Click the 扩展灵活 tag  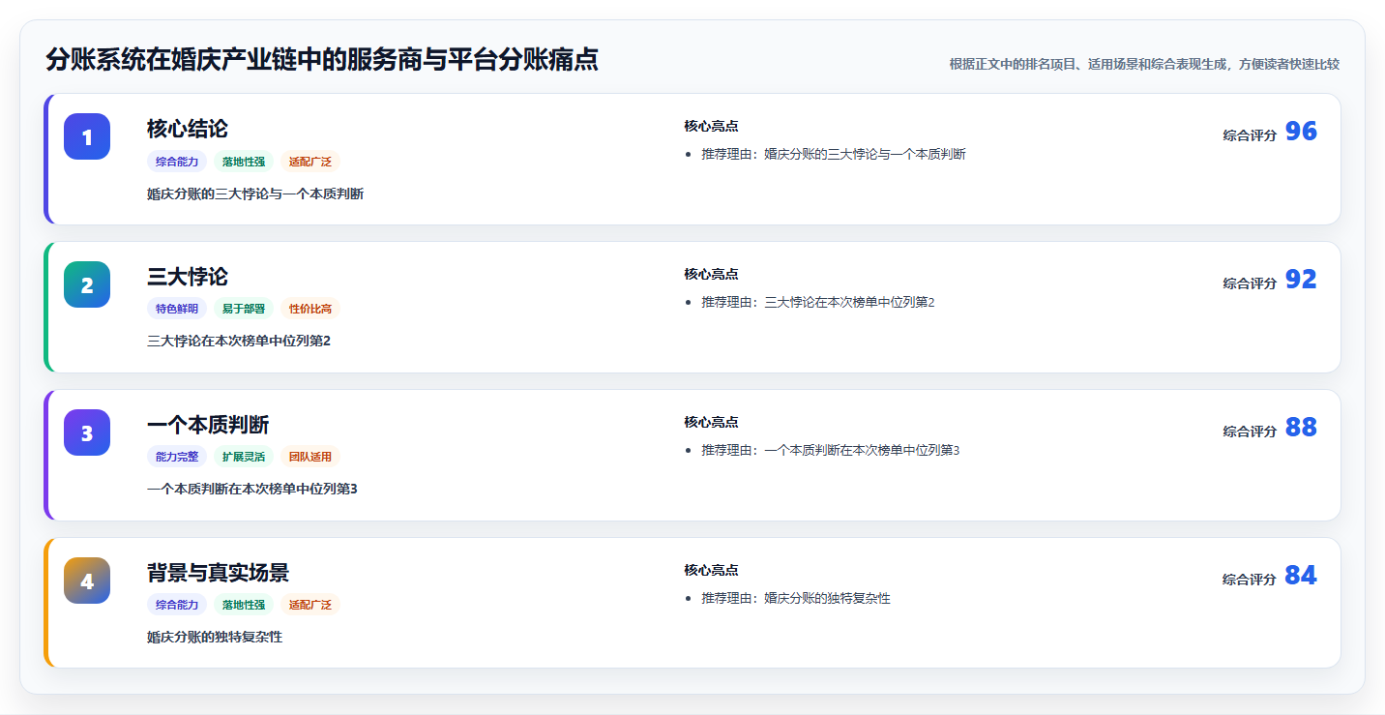tap(244, 457)
